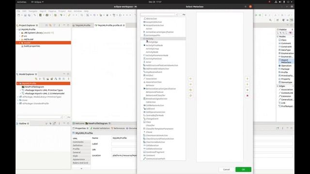This screenshot has width=310, height=174.
Task: Open Eclipse app menu in top bar
Action: (37, 2)
